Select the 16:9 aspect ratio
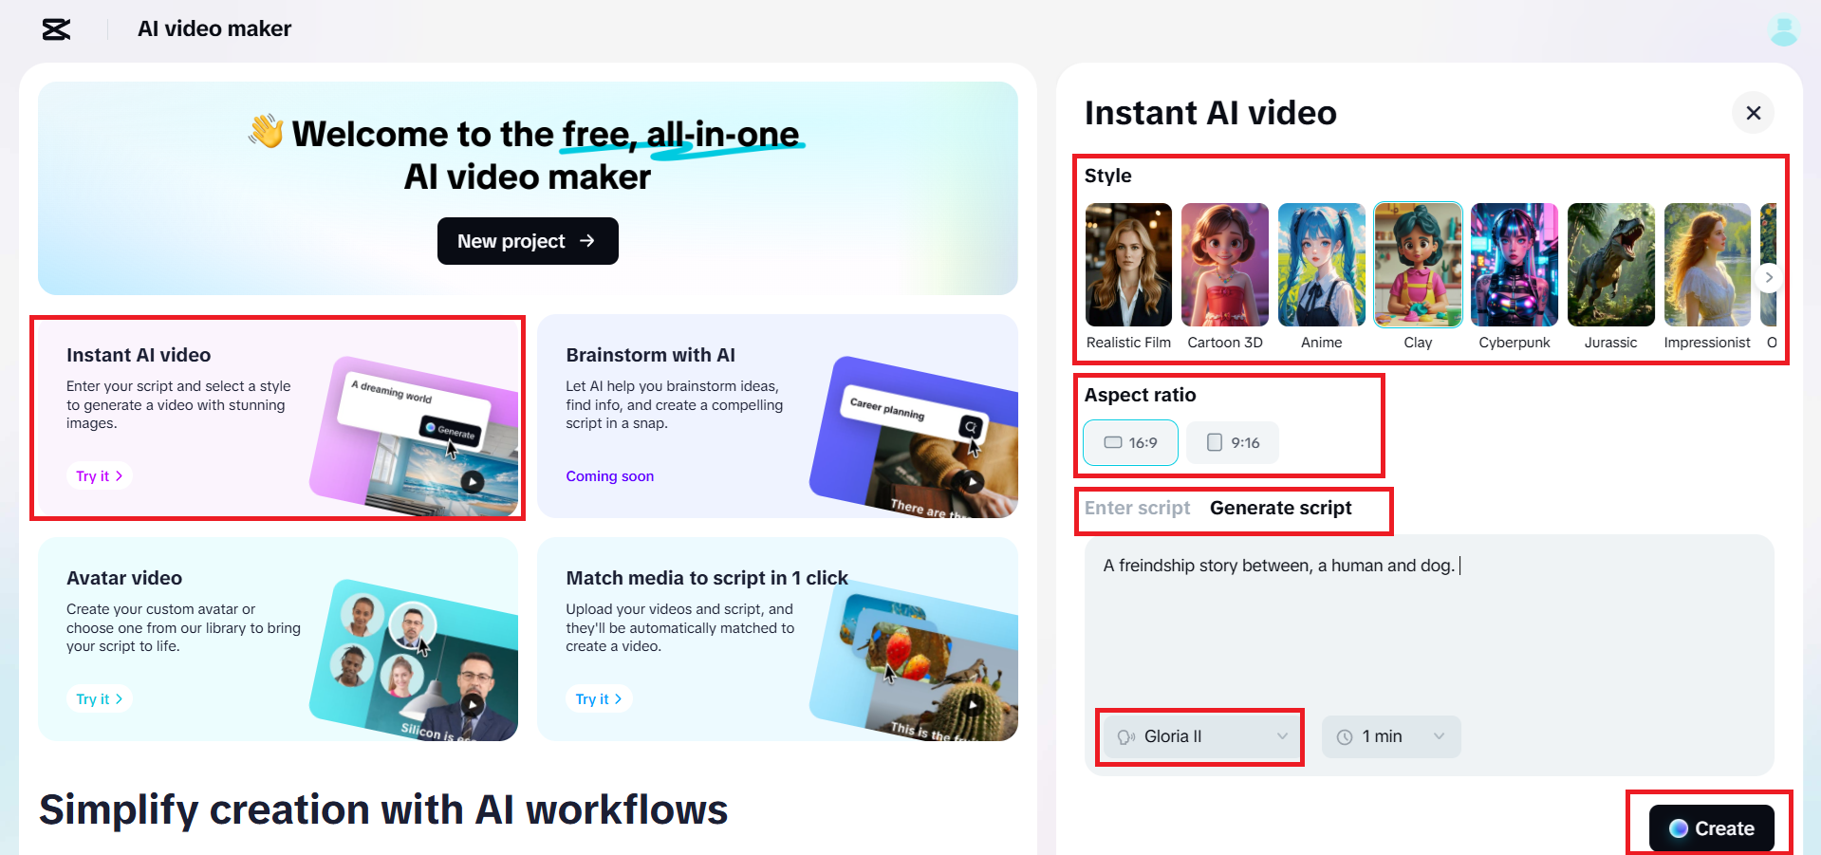 (1129, 442)
